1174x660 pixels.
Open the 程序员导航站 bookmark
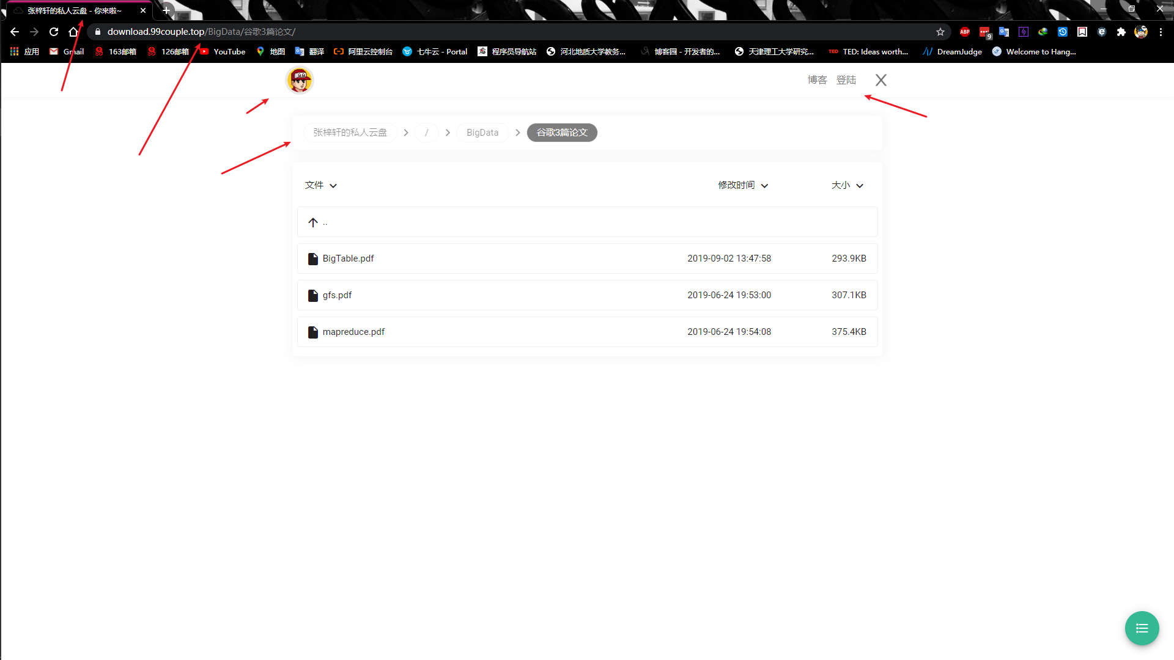[507, 51]
